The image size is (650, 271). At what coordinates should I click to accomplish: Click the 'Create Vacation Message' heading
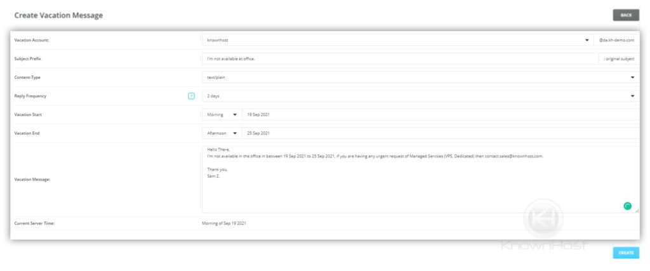click(x=58, y=15)
